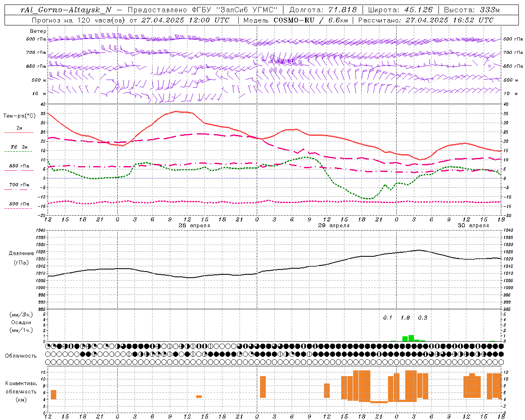Click the (мм/3ч.) precipitation unit label
This screenshot has width=525, height=420.
(21, 315)
